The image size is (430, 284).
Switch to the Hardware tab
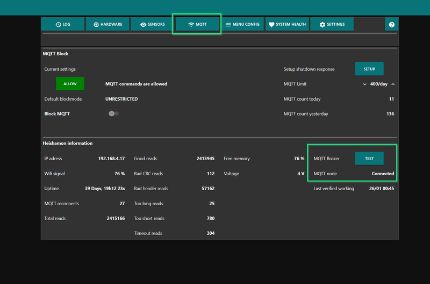click(x=107, y=24)
